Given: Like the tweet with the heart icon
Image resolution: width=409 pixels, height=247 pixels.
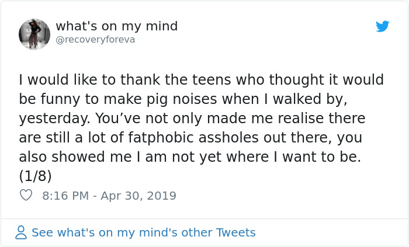Looking at the screenshot, I should (x=26, y=196).
